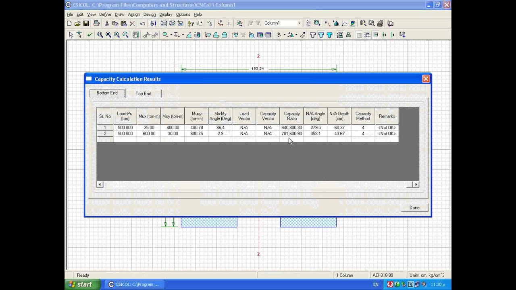Screen dimensions: 516x290
Task: Open the Define menu
Action: (x=105, y=14)
